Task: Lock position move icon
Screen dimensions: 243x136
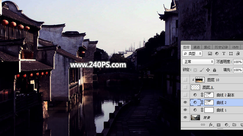Action: pyautogui.click(x=208, y=70)
